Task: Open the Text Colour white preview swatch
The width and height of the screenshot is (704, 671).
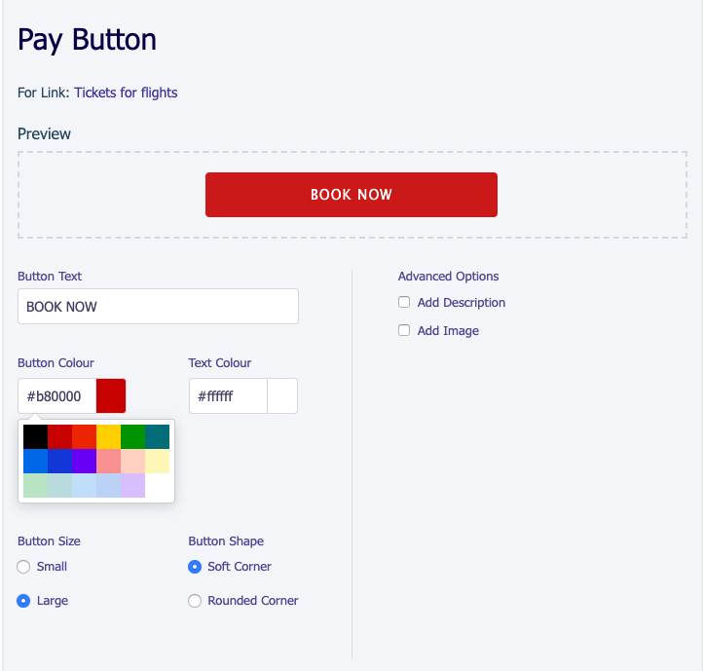Action: [x=282, y=396]
